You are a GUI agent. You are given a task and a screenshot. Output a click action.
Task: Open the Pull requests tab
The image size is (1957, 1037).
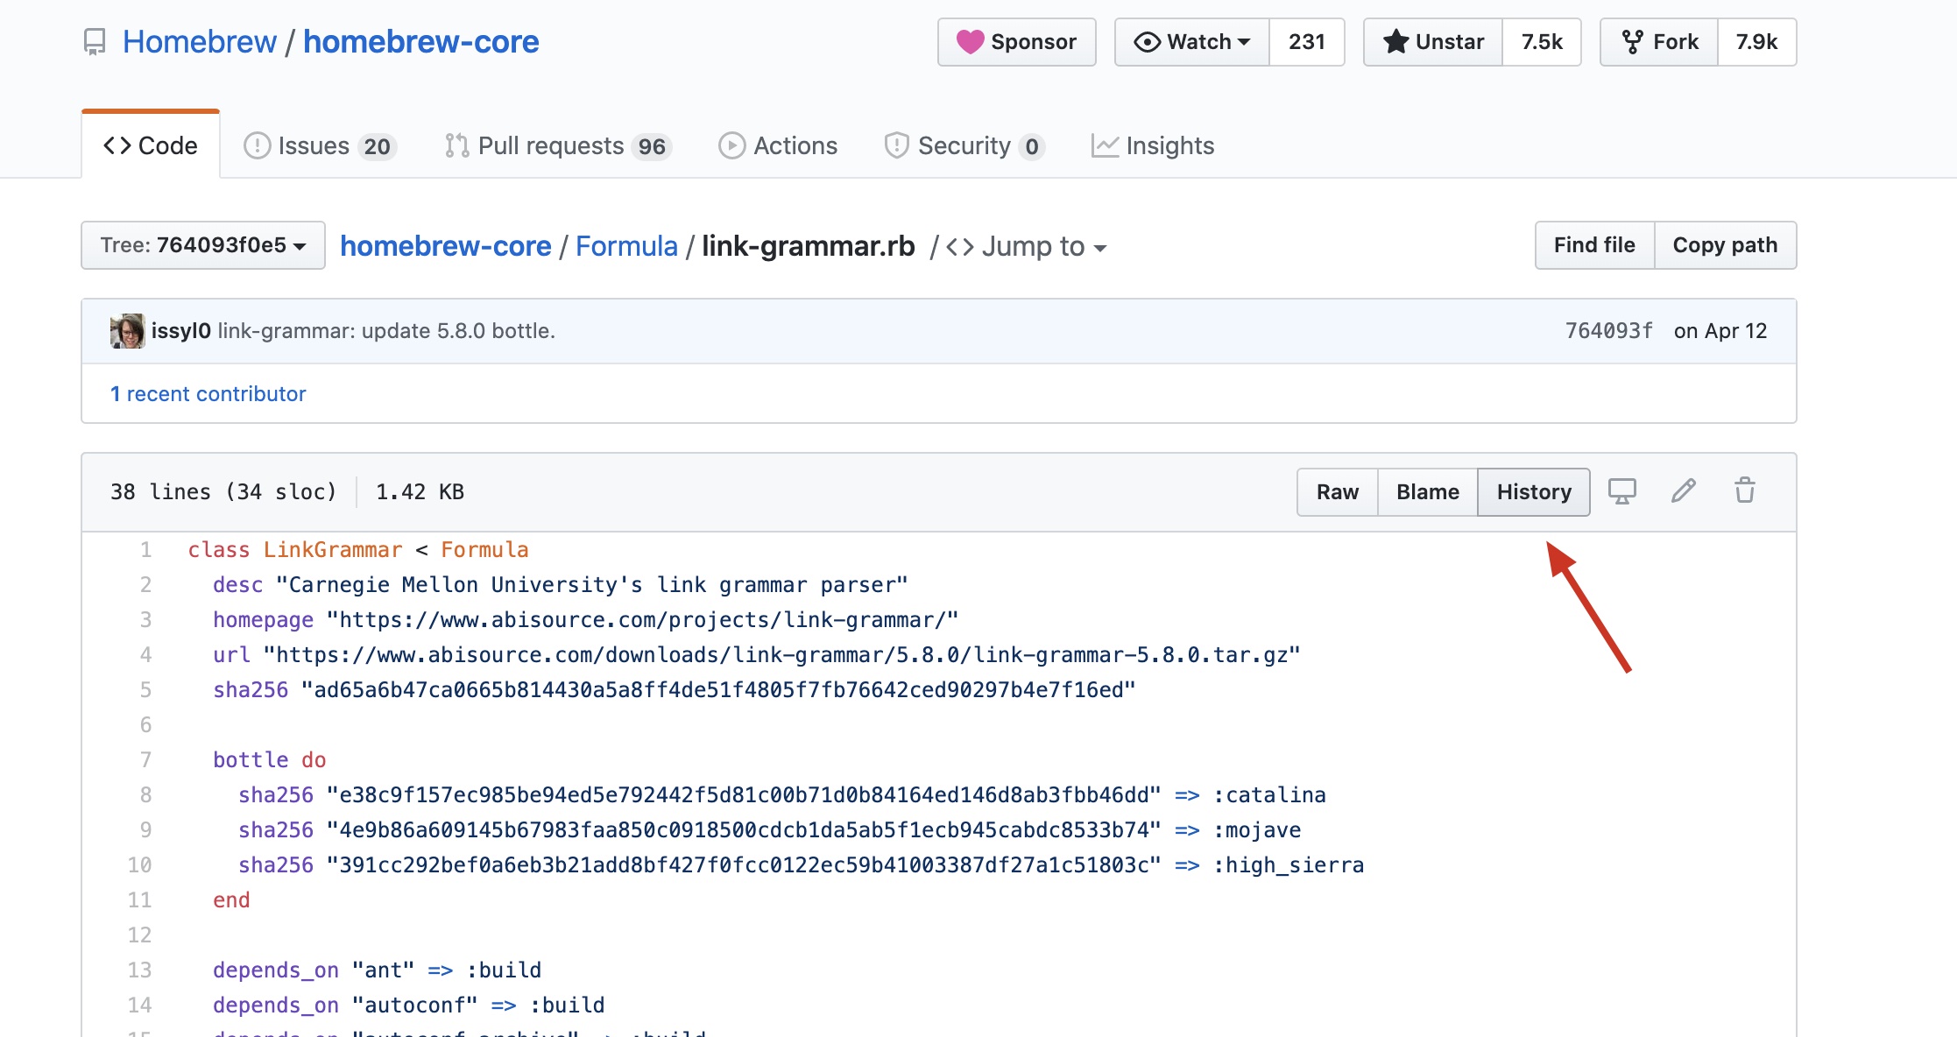coord(557,145)
